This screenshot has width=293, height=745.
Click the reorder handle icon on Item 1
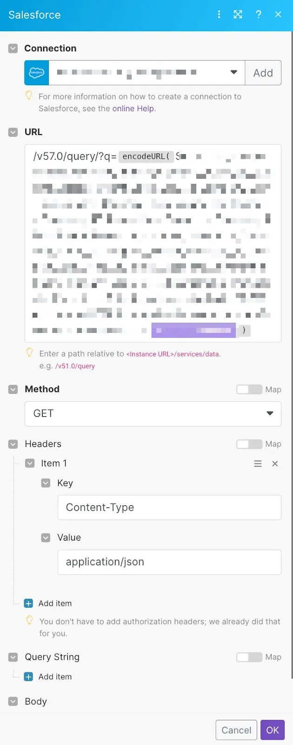click(x=258, y=463)
